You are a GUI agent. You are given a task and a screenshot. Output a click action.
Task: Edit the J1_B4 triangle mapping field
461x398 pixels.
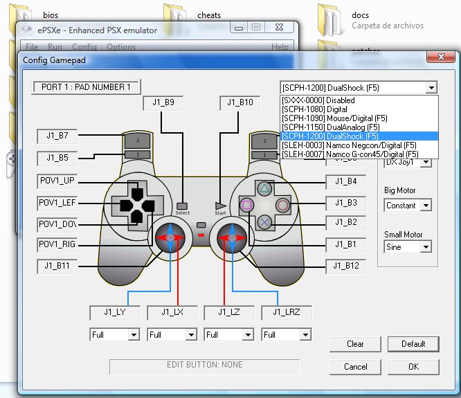(346, 181)
